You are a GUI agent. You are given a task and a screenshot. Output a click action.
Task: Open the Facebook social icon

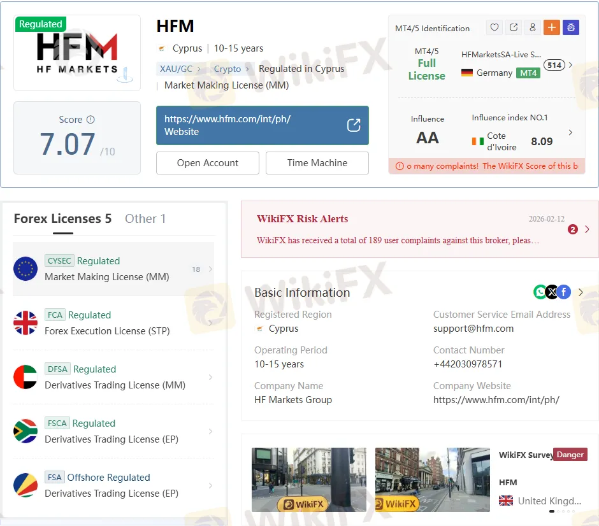[x=564, y=292]
